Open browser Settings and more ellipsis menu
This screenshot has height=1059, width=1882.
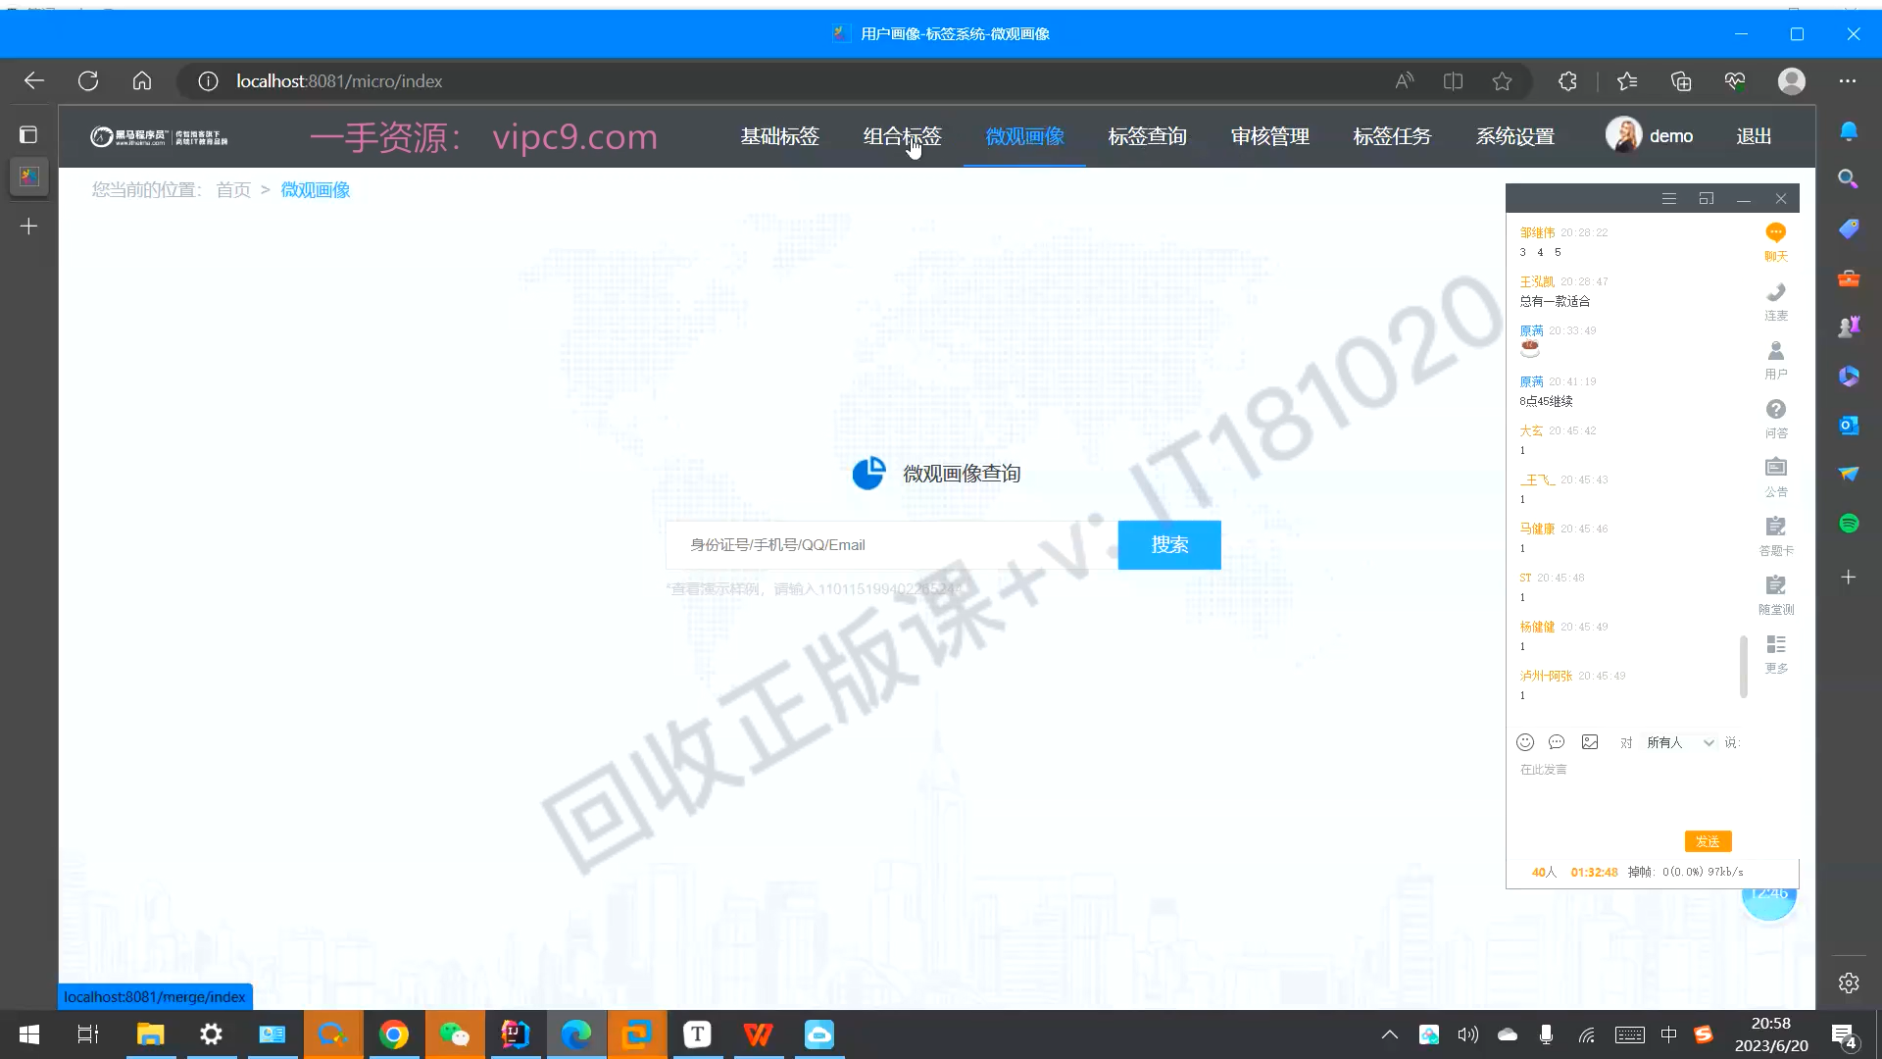1848,81
